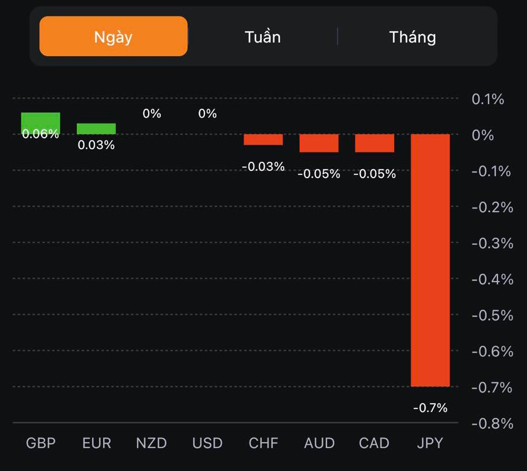Select the USD currency axis label
Image resolution: width=527 pixels, height=471 pixels.
coord(207,443)
